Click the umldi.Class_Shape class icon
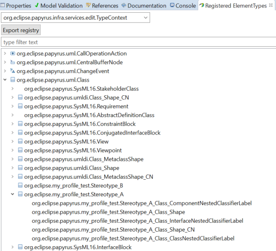This screenshot has width=276, height=251. click(20, 167)
